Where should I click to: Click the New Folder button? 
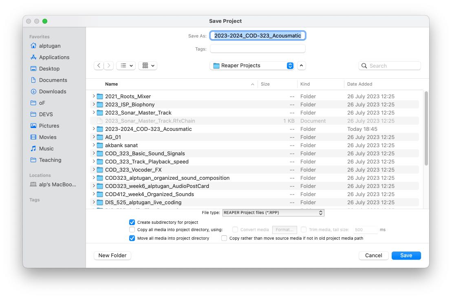coord(112,256)
